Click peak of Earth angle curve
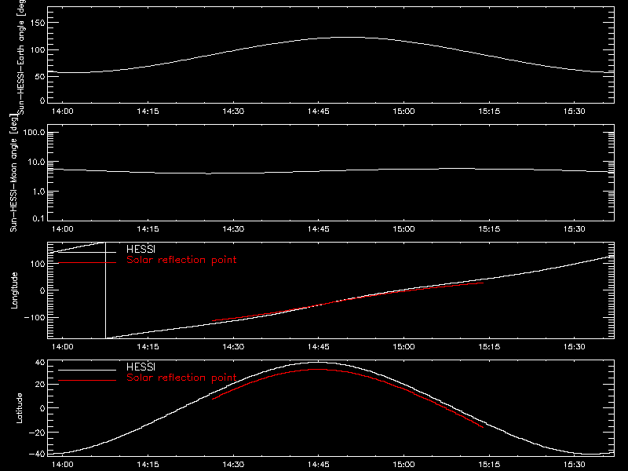The image size is (628, 471). (x=347, y=37)
